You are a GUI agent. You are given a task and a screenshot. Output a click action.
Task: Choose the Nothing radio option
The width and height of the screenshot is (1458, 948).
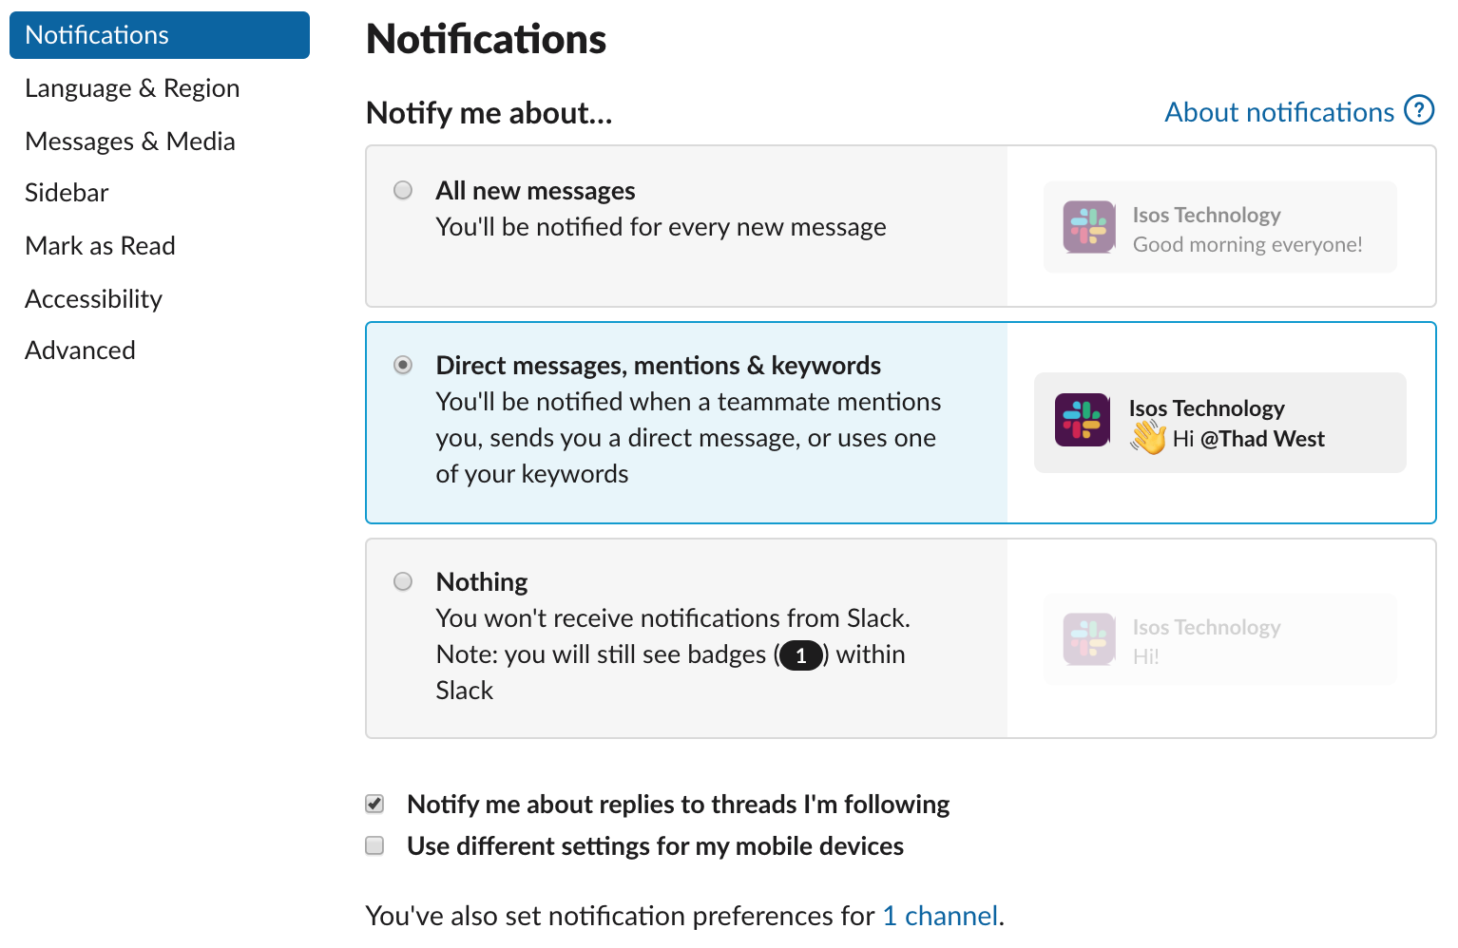tap(403, 581)
